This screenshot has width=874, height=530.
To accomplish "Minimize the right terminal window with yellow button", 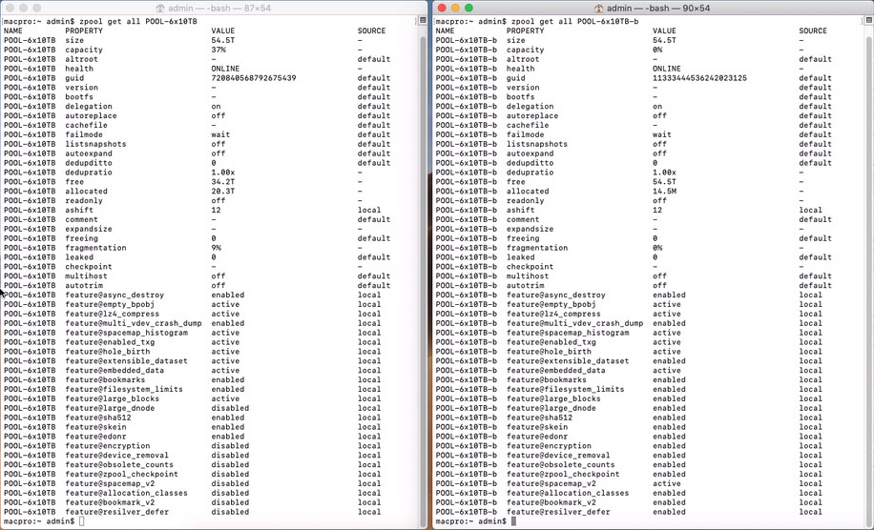I will [x=455, y=8].
